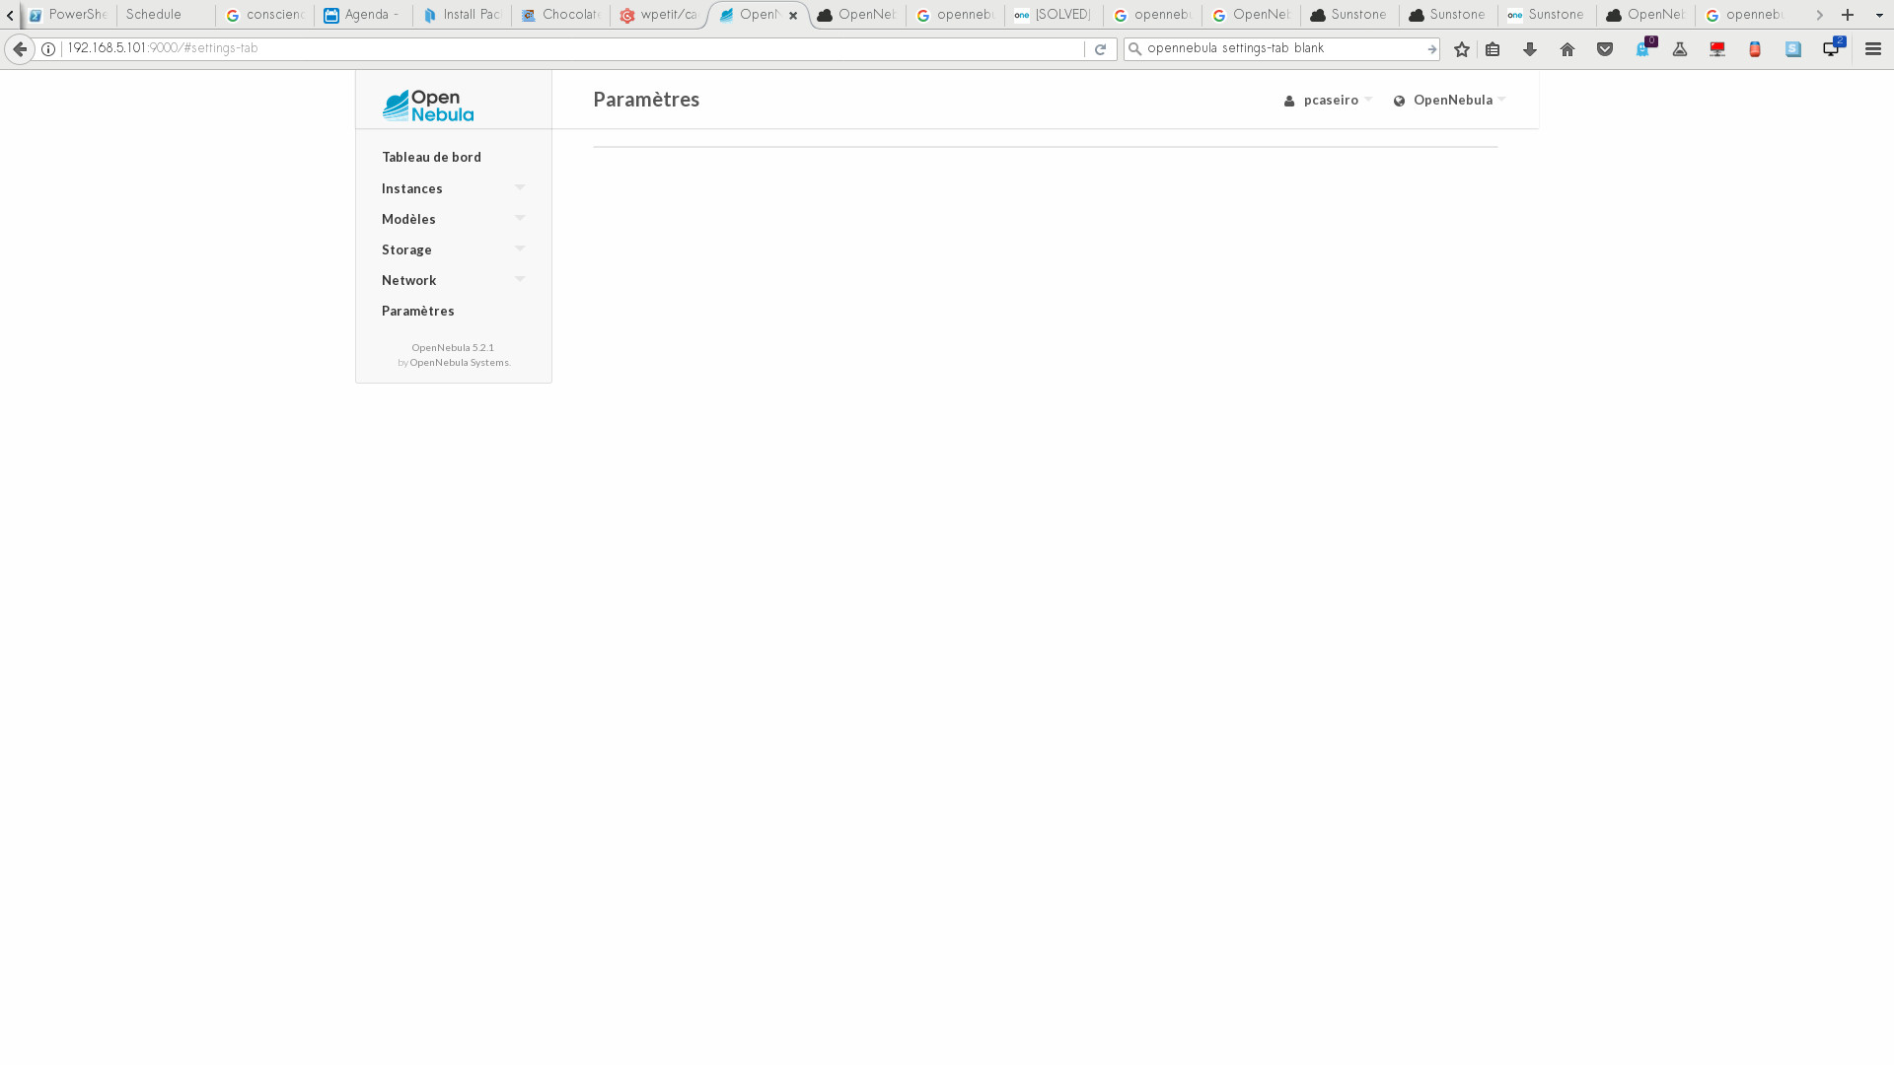Click the red monitor extension icon

1717,48
